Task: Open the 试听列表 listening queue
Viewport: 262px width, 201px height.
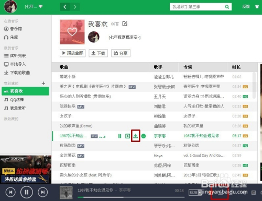Action: click(x=15, y=56)
